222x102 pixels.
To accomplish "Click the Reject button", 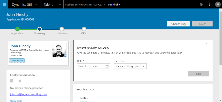I will point(202,24).
